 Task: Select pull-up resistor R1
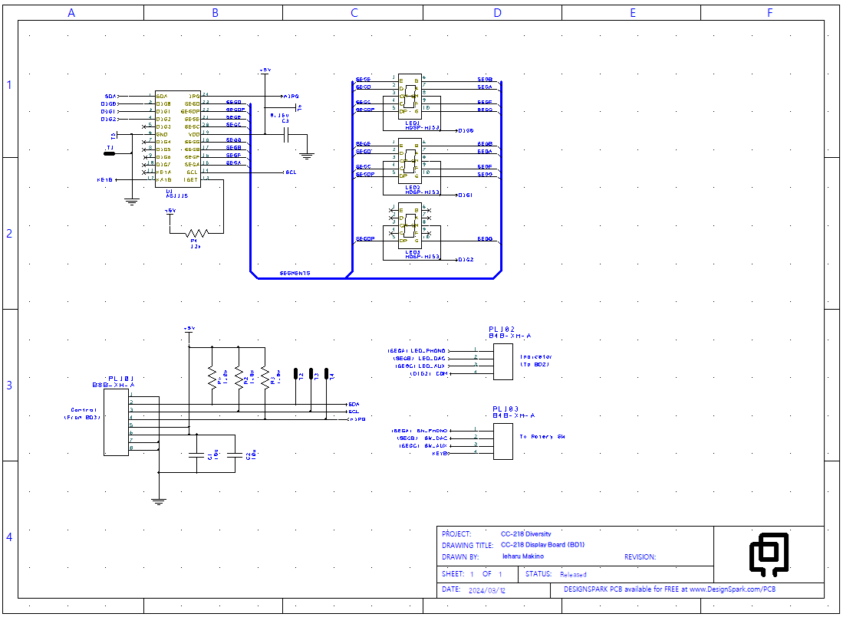pyautogui.click(x=212, y=376)
